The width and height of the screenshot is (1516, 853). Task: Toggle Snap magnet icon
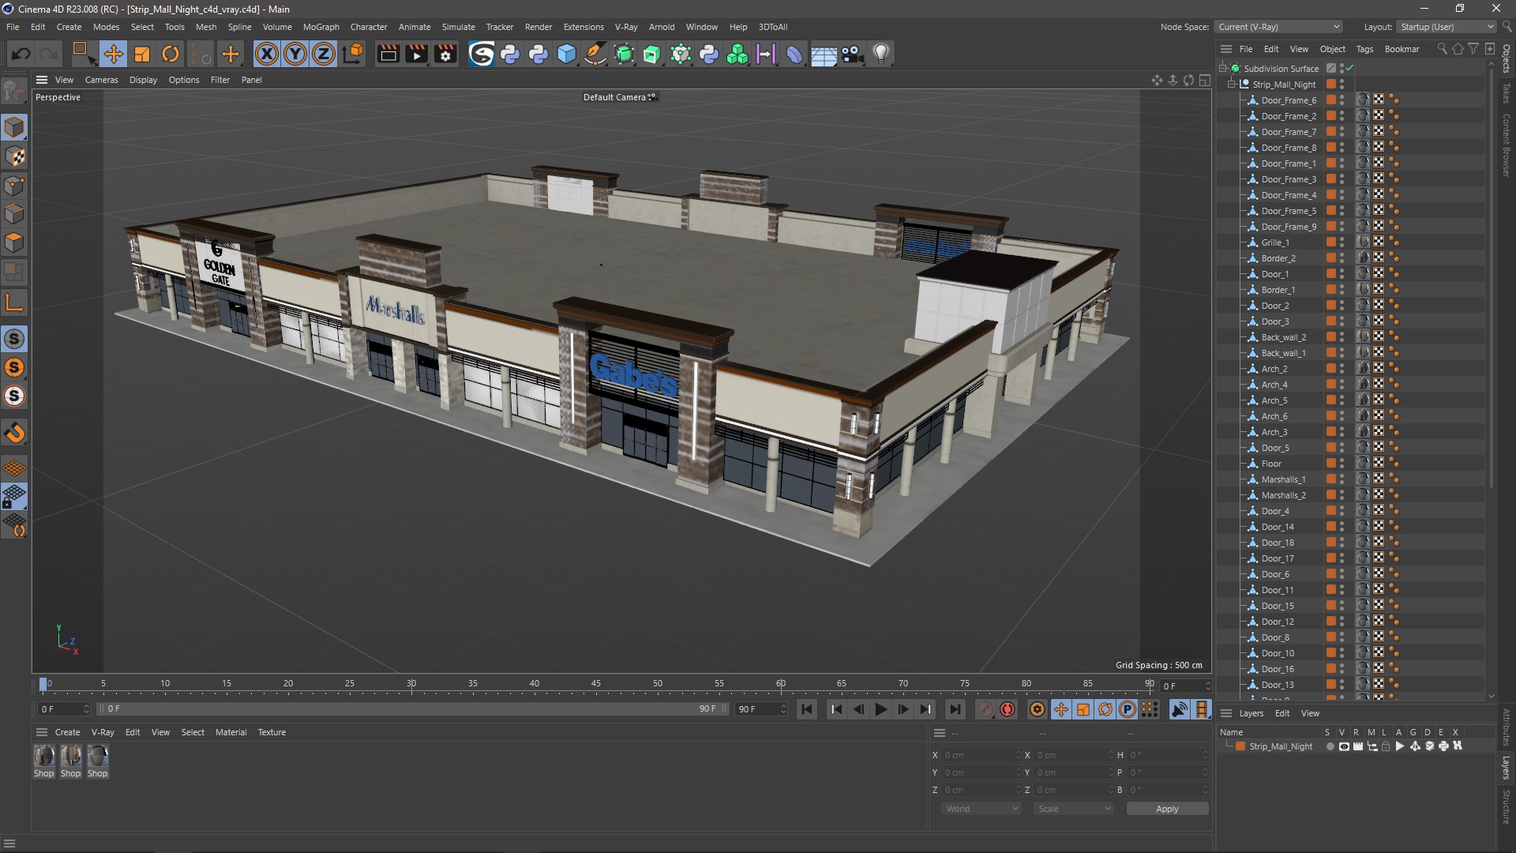coord(15,433)
